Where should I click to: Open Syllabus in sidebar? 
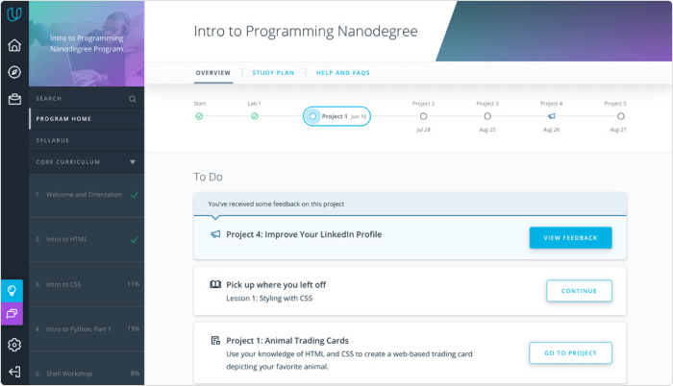click(x=52, y=141)
